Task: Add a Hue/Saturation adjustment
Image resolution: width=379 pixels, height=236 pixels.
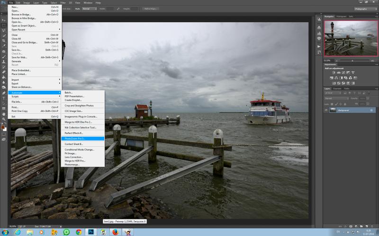Action: [331, 78]
